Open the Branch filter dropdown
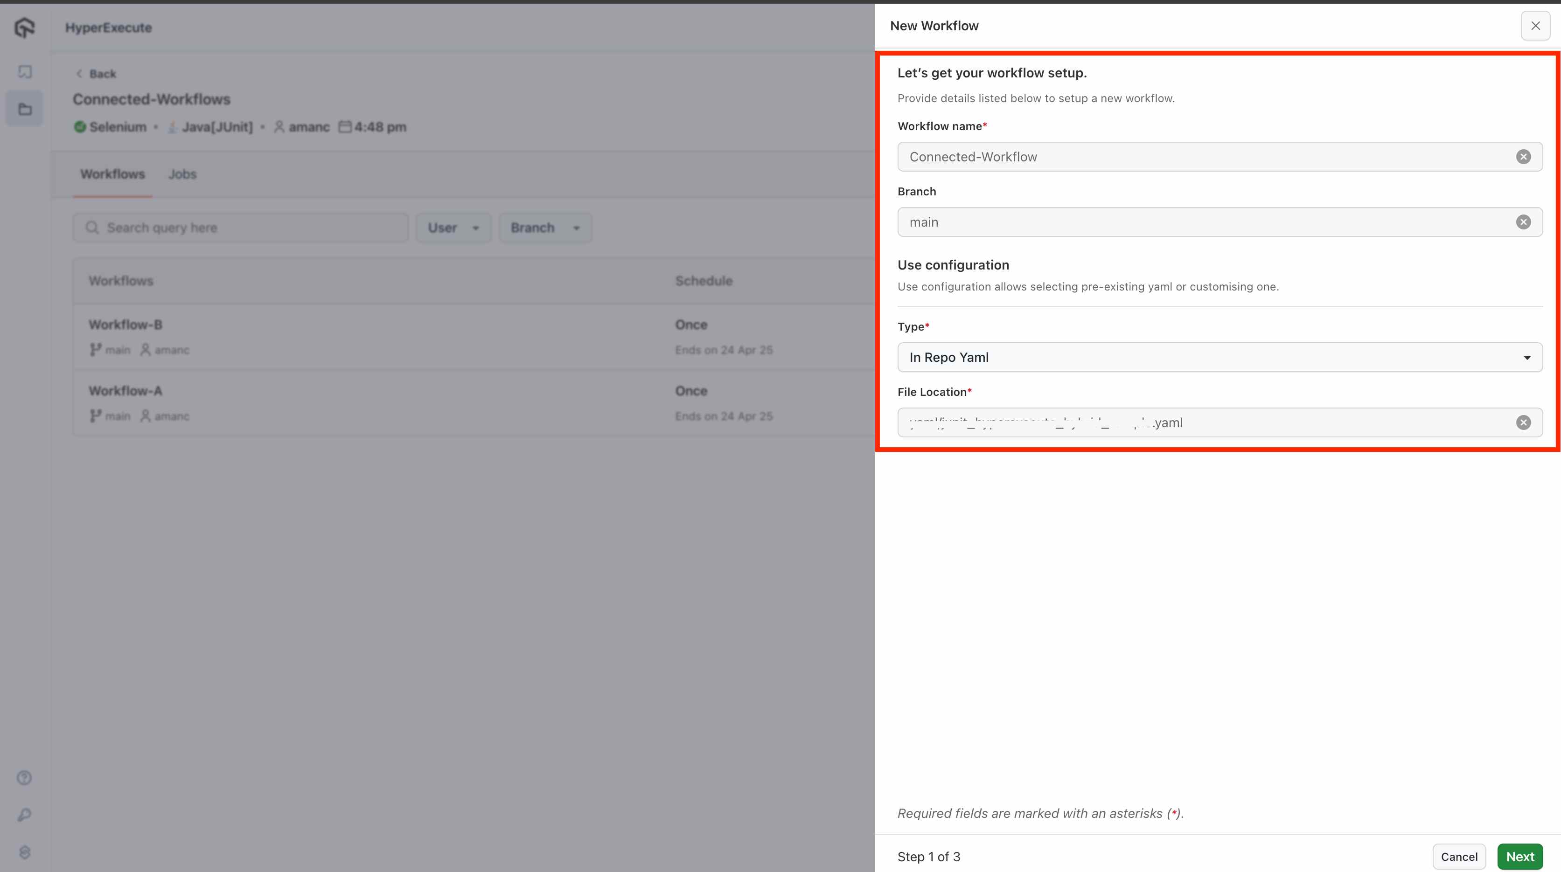Viewport: 1561px width, 872px height. pos(545,228)
